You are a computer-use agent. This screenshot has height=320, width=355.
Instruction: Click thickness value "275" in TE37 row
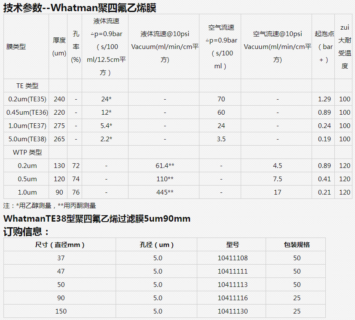click(59, 126)
